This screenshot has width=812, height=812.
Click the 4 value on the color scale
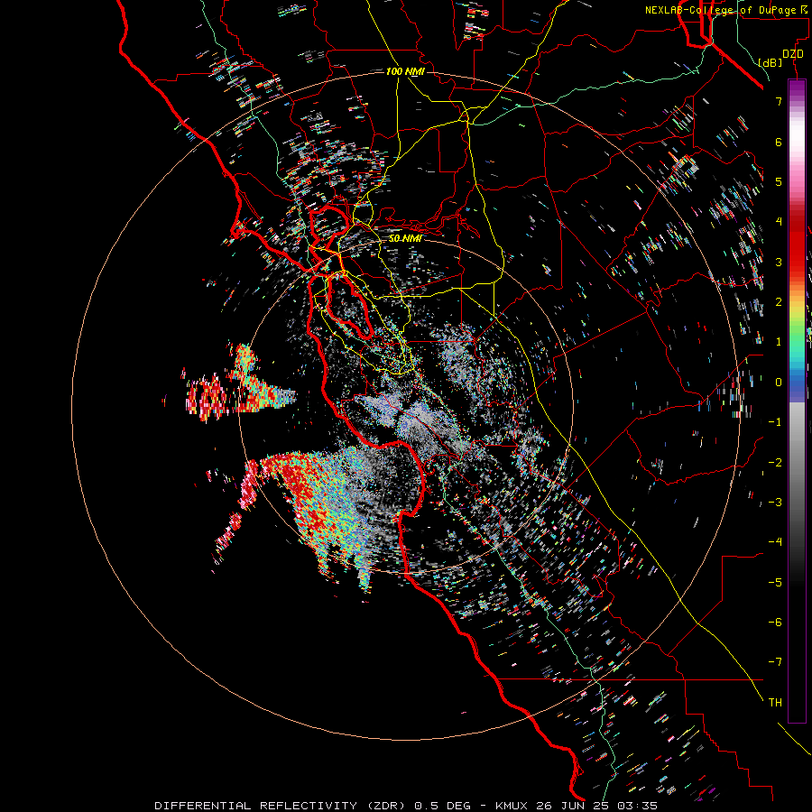(x=779, y=222)
